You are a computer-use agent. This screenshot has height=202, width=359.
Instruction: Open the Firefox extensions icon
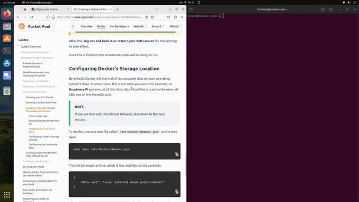[176, 17]
